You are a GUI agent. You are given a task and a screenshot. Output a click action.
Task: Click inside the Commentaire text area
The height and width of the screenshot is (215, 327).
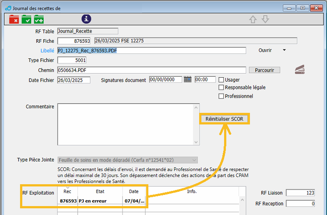click(125, 124)
